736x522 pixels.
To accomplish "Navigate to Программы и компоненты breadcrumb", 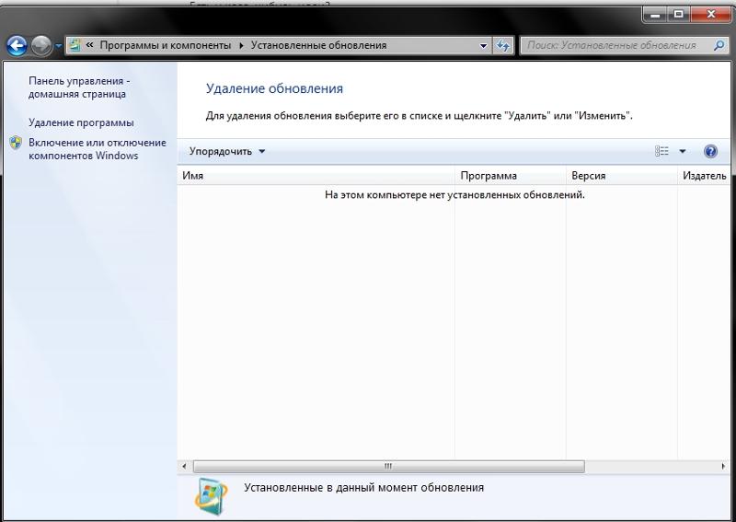I will point(166,46).
